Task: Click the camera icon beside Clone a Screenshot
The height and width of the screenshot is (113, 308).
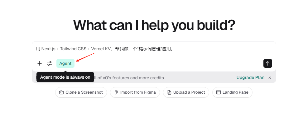Action: 61,92
